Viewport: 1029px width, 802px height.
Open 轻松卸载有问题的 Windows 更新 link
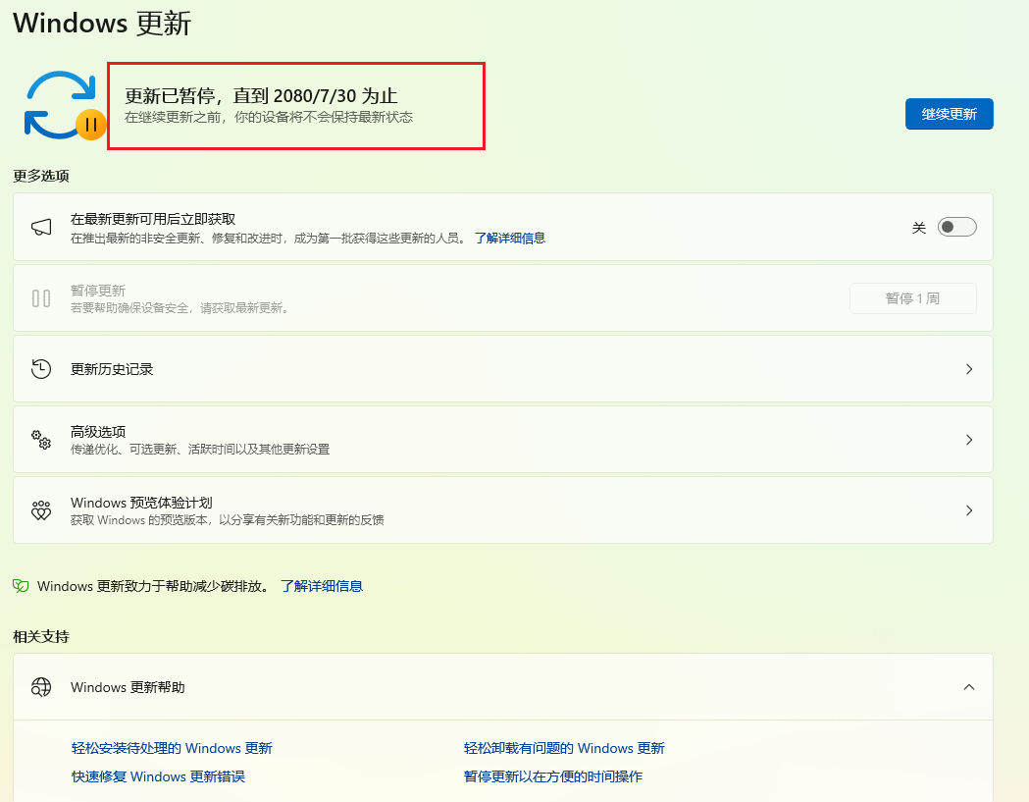click(x=564, y=748)
